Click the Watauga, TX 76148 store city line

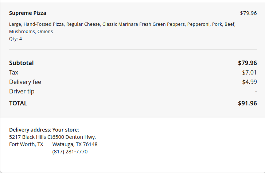pyautogui.click(x=75, y=144)
